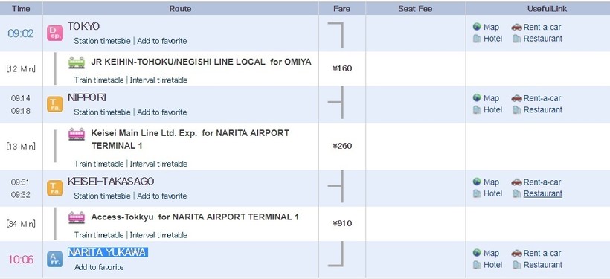Viewport: 610px width, 279px height.
Task: Add NIPPORI to favorite
Action: [x=162, y=112]
